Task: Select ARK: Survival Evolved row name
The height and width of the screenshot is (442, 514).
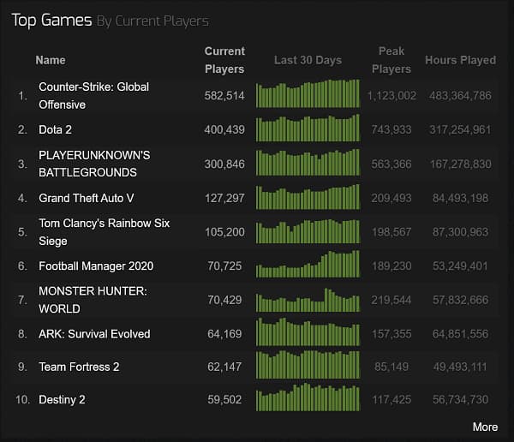Action: tap(94, 333)
